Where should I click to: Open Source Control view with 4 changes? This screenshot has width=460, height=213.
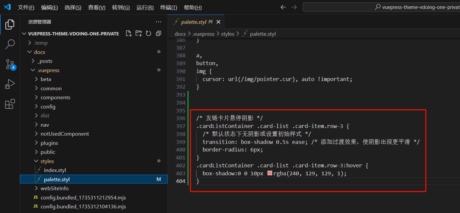[10, 64]
